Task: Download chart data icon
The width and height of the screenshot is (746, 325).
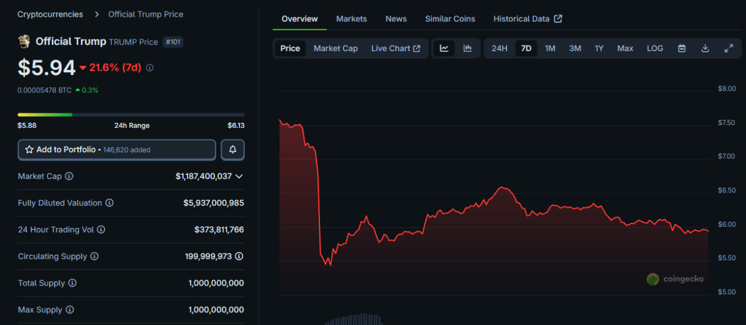Action: [x=705, y=48]
